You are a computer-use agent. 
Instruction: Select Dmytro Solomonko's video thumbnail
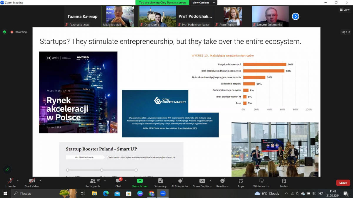click(x=270, y=16)
